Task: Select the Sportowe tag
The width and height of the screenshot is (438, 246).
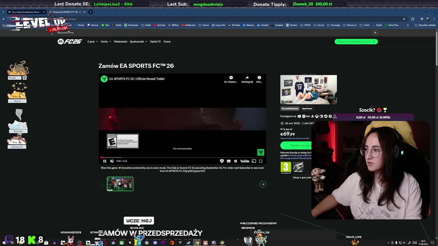Action: click(x=307, y=109)
